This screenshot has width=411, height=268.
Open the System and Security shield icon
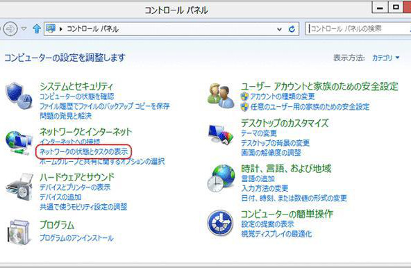click(x=19, y=95)
